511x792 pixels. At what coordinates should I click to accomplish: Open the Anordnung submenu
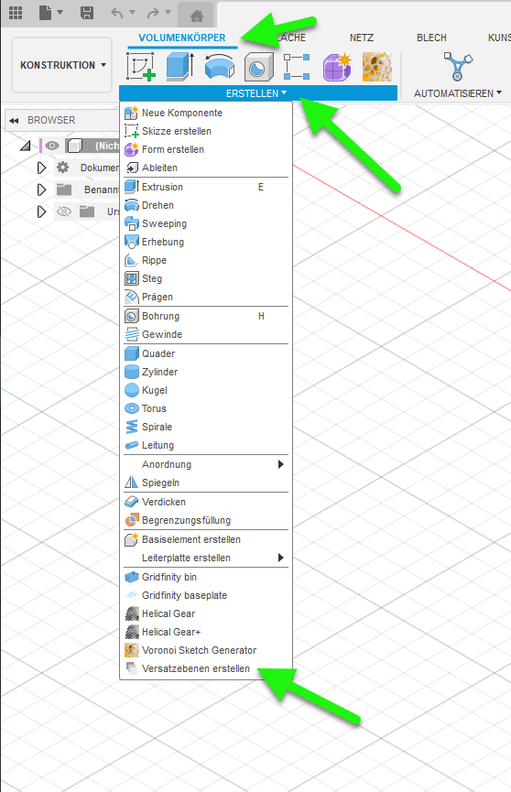[x=206, y=464]
